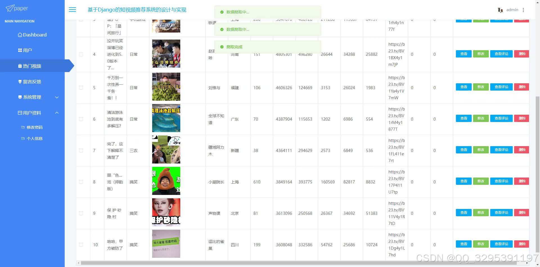This screenshot has width=540, height=267.
Task: Select the checkbox for row 5
Action: click(81, 88)
